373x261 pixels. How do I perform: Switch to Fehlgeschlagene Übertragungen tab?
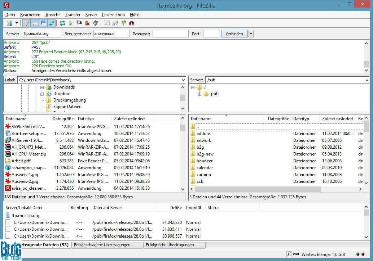pos(101,245)
